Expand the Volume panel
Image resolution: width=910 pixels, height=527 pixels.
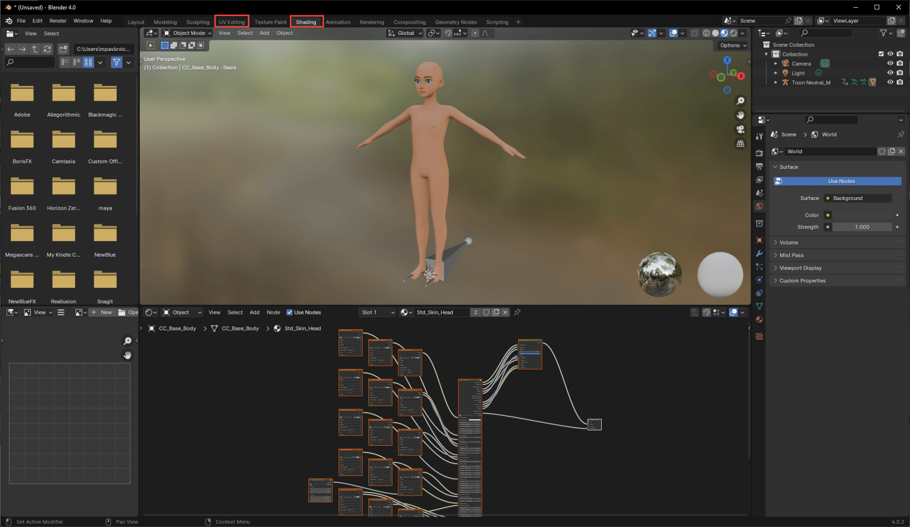click(x=837, y=242)
